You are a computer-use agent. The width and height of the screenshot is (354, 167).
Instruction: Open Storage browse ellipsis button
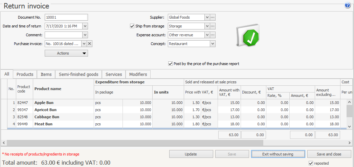coord(213,26)
